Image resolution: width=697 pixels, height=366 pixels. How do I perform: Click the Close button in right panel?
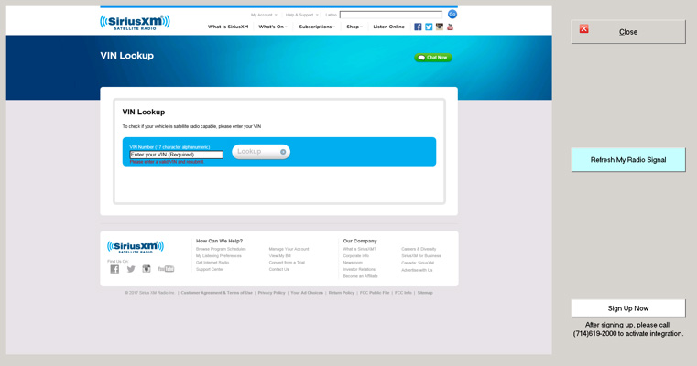[628, 31]
